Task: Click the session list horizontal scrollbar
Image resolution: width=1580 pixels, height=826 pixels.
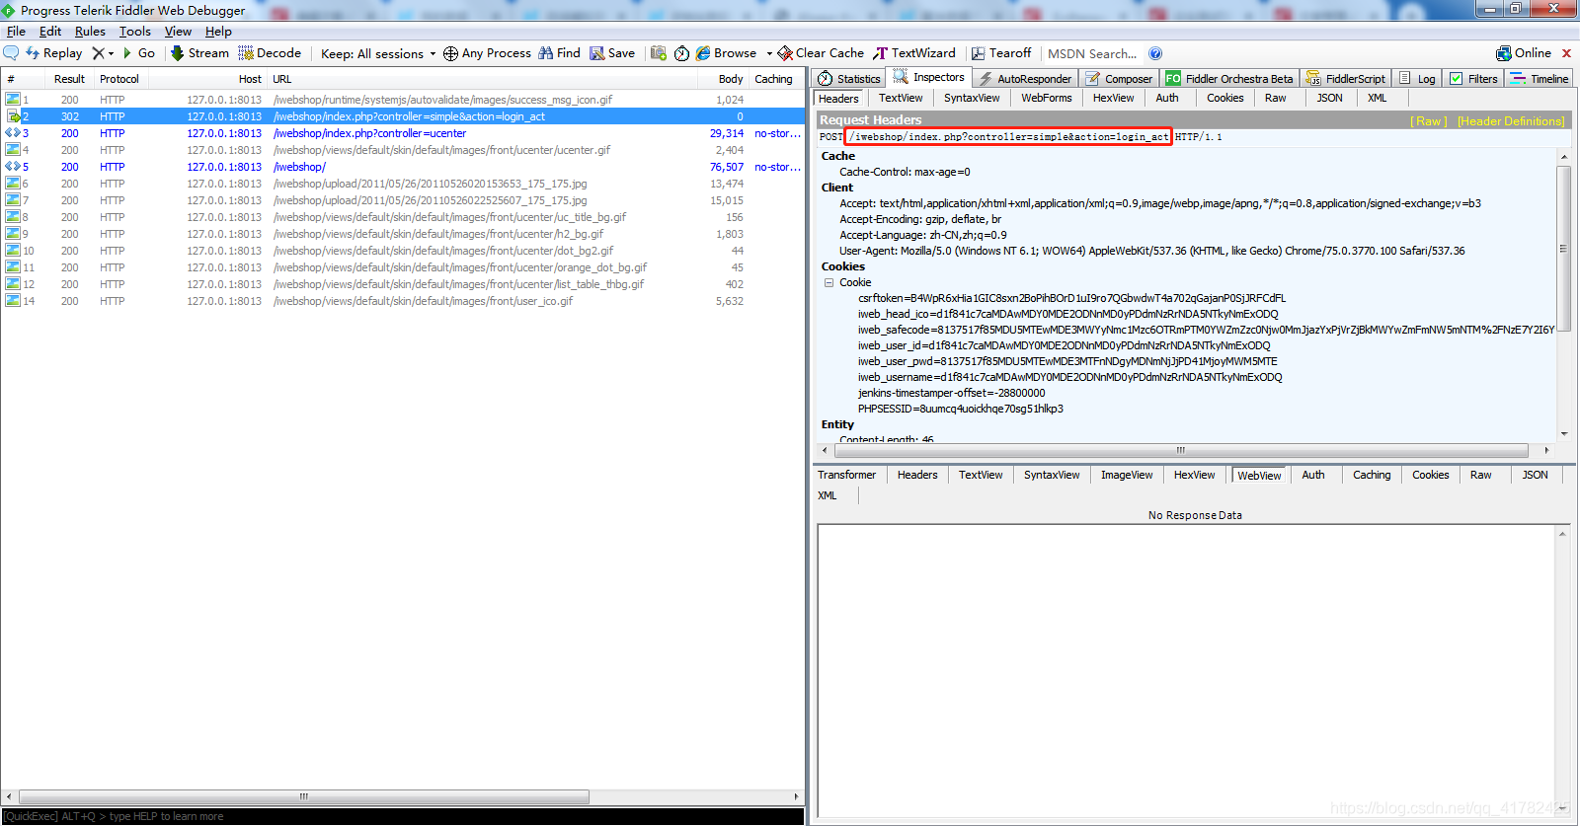Action: tap(304, 796)
